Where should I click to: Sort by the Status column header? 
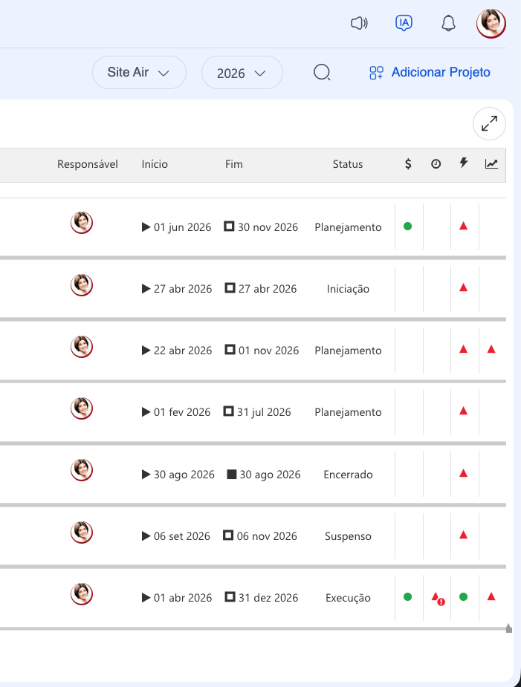[x=348, y=164]
